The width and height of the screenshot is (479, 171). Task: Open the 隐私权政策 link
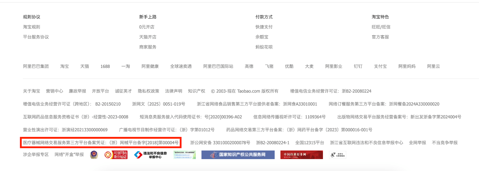pos(148,91)
